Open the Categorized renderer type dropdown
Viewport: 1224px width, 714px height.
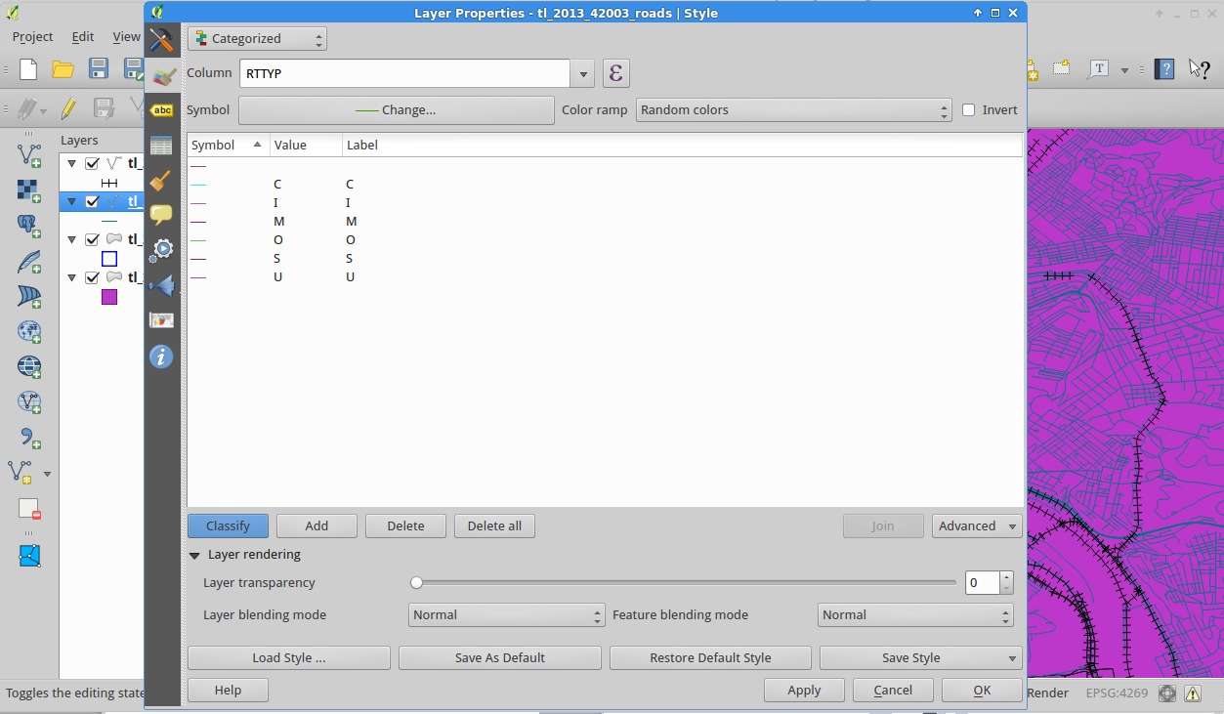pyautogui.click(x=257, y=39)
